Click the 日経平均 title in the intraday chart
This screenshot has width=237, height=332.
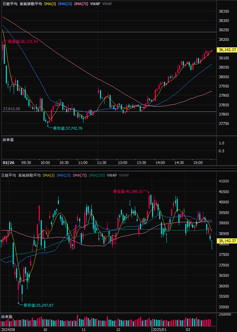[x=10, y=4]
